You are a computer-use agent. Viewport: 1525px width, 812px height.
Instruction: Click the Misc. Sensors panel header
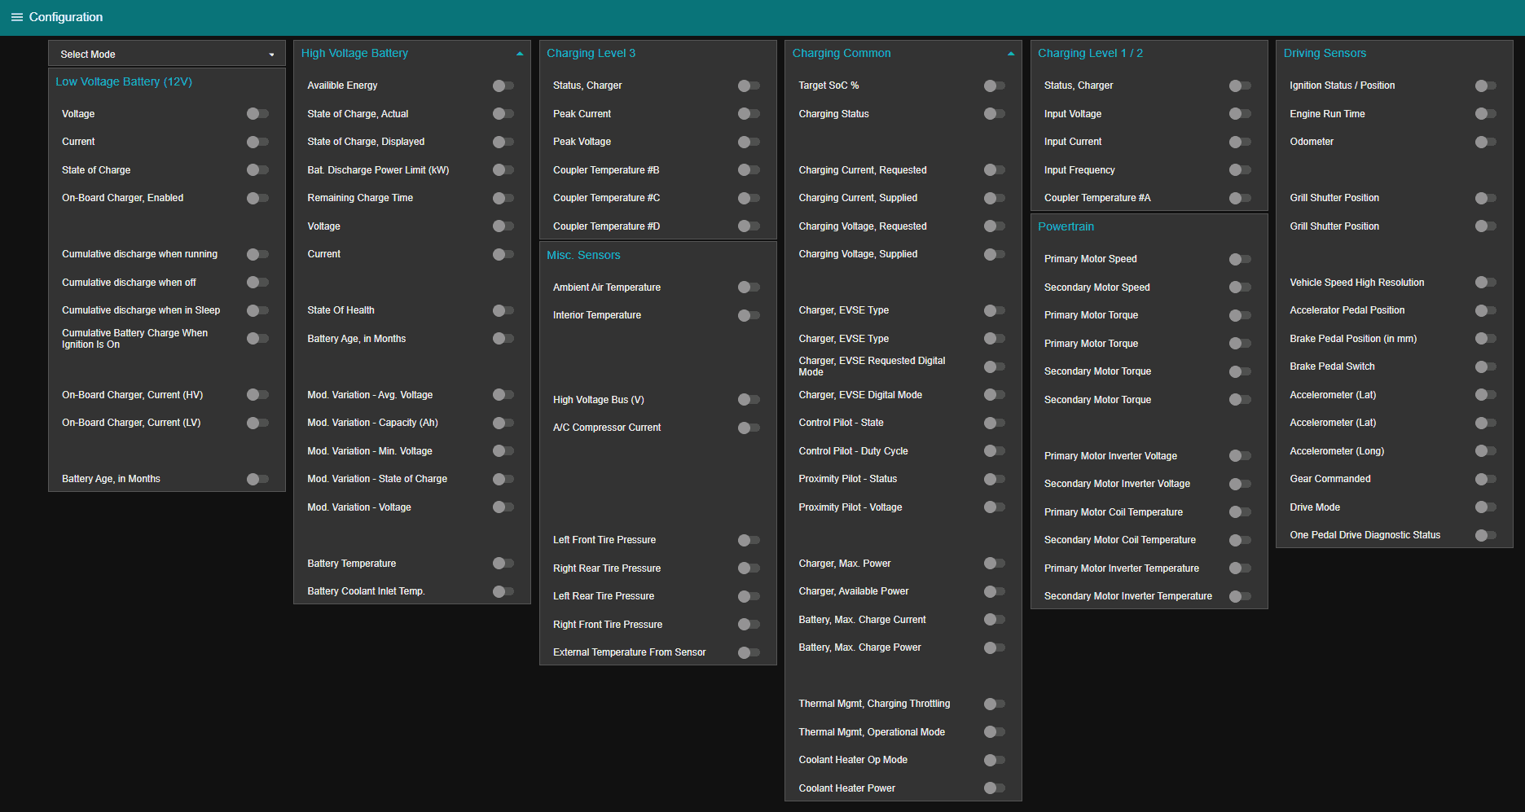pyautogui.click(x=583, y=256)
